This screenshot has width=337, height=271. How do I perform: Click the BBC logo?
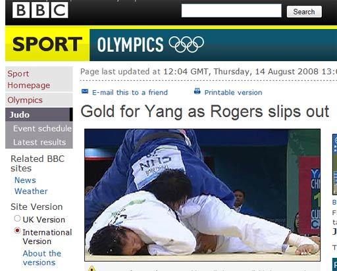pos(40,10)
